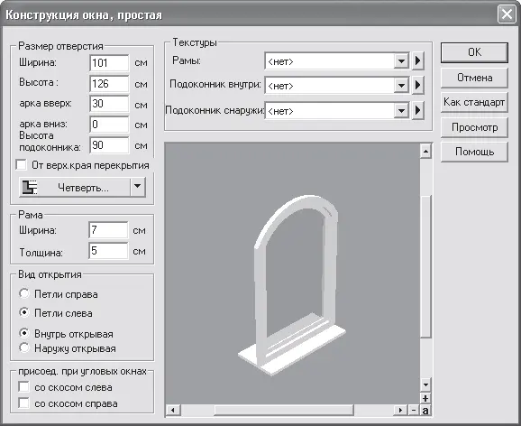
Task: Select the Петли справа radio option
Action: click(24, 293)
